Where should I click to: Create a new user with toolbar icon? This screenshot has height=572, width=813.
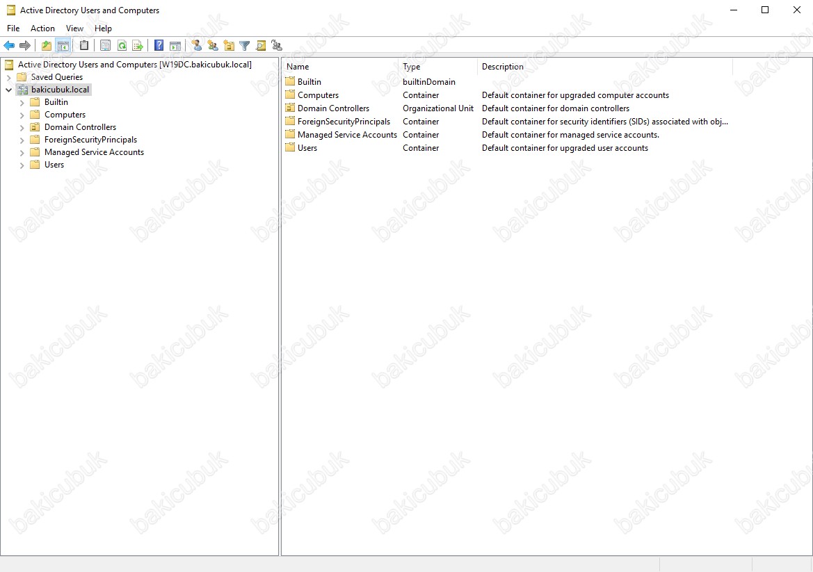tap(197, 46)
